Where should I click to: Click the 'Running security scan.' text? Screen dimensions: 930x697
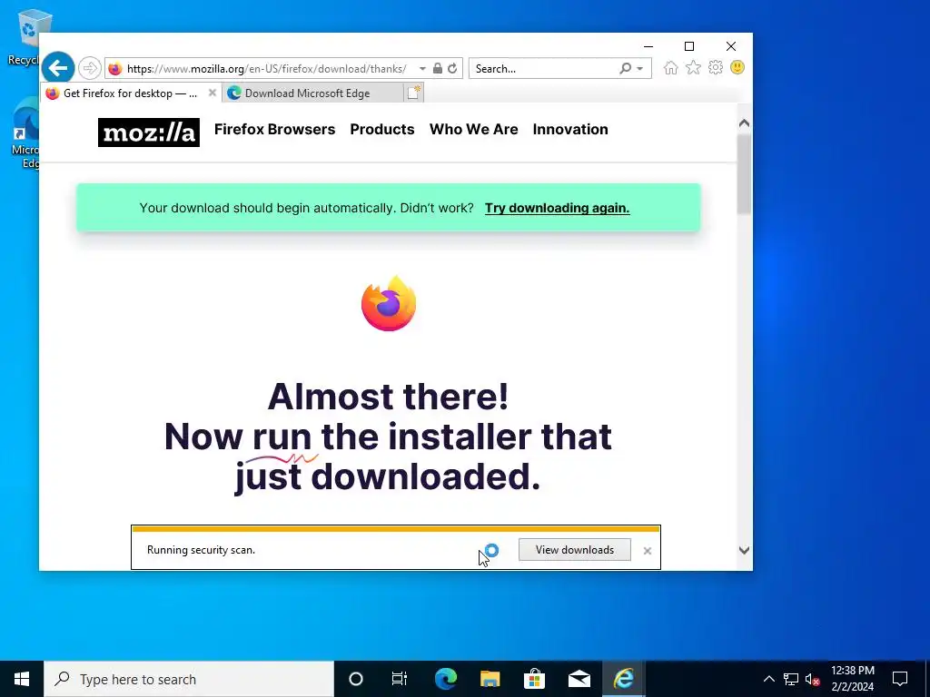point(201,550)
